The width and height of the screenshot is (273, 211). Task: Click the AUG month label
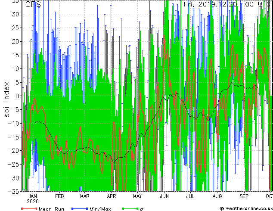(x=217, y=196)
